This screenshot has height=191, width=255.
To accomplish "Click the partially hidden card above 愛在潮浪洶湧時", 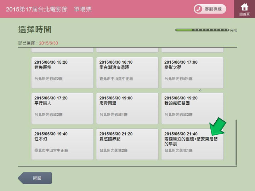I will point(127,50).
